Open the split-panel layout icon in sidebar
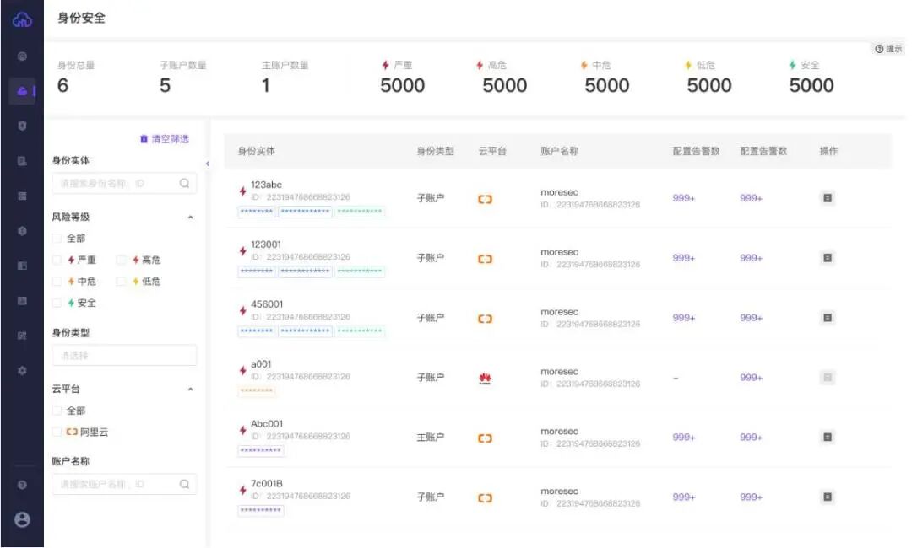Viewport: 912px width, 548px height. tap(22, 266)
